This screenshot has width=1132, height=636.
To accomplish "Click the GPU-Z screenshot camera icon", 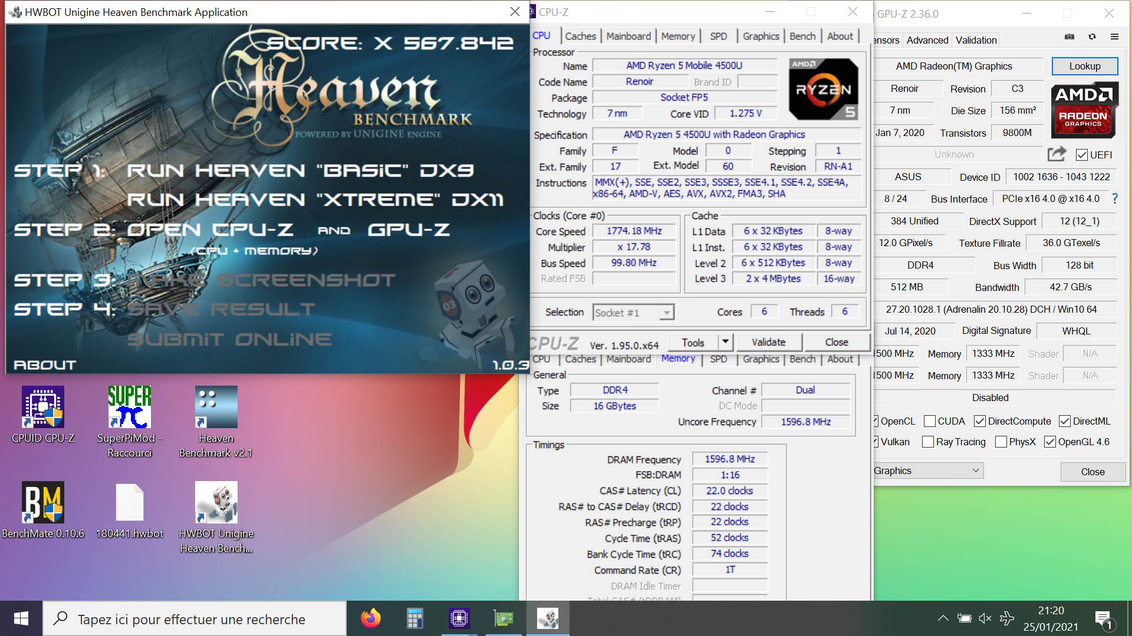I will [1070, 37].
